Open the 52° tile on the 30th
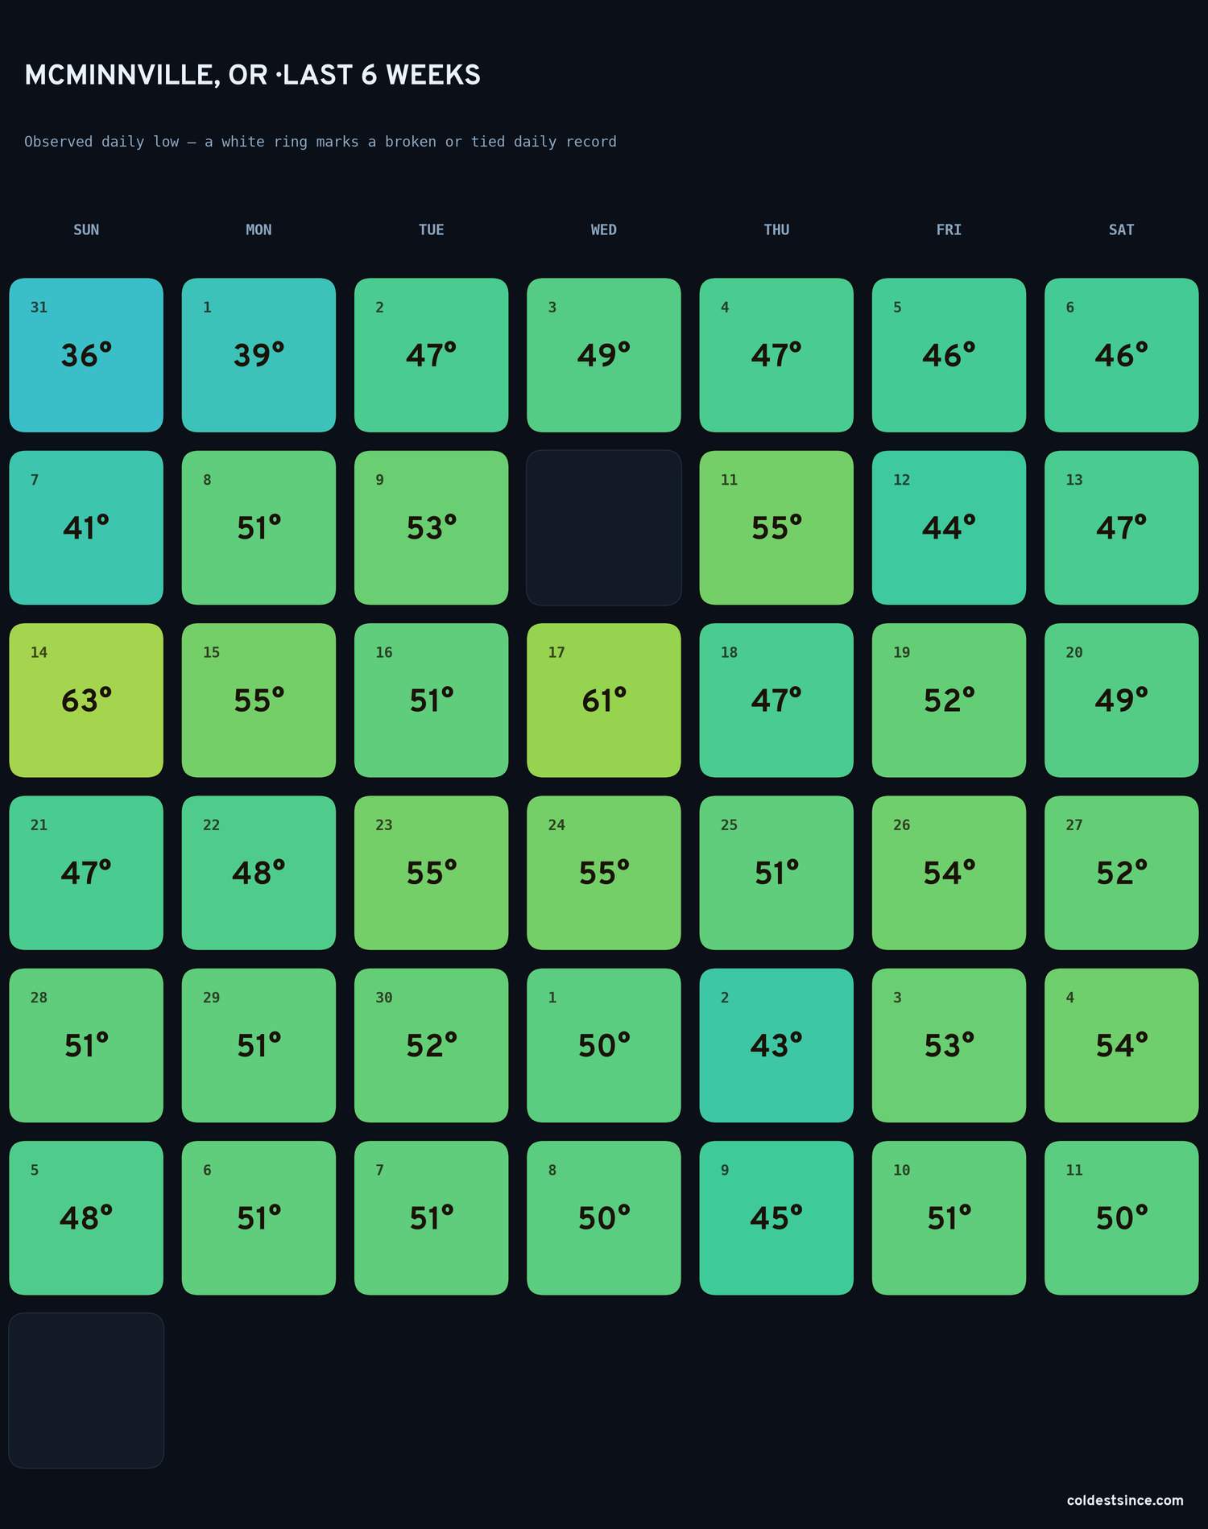The image size is (1208, 1529). click(432, 1045)
